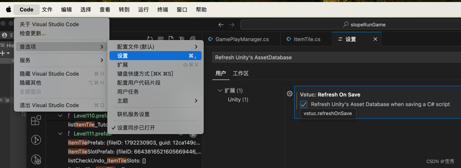Select 配置用户代码片段 menu item
Screen dimensions: 461x168
pos(156,83)
